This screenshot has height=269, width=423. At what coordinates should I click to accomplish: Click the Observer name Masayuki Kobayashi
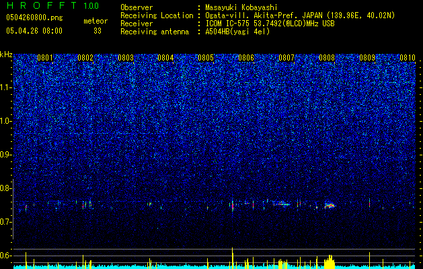pyautogui.click(x=241, y=7)
